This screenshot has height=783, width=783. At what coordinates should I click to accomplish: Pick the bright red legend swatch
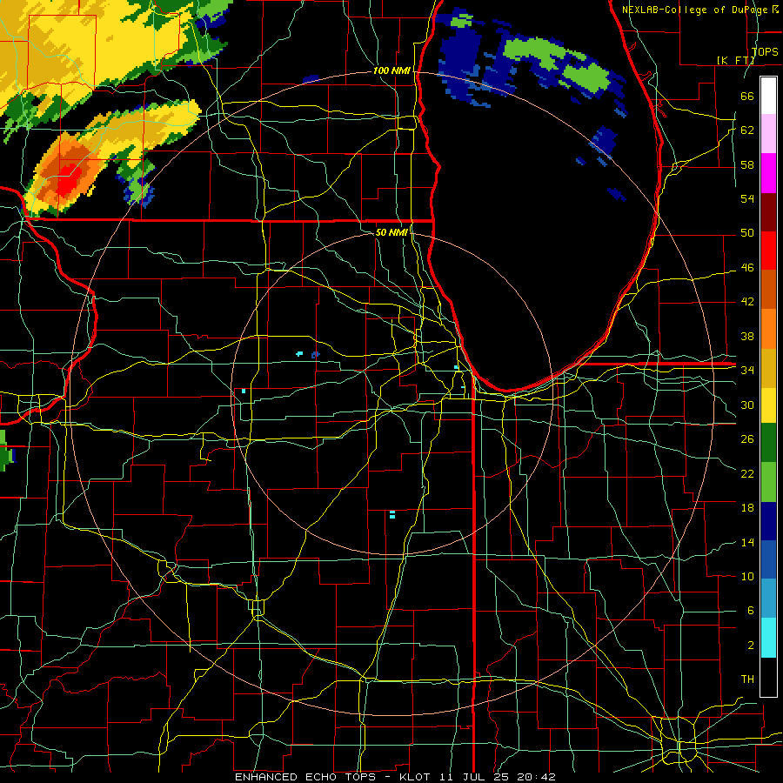pyautogui.click(x=768, y=251)
